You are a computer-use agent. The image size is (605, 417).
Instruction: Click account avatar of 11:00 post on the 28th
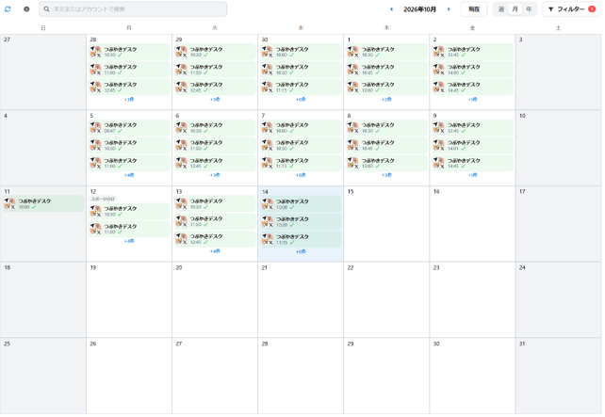(95, 70)
